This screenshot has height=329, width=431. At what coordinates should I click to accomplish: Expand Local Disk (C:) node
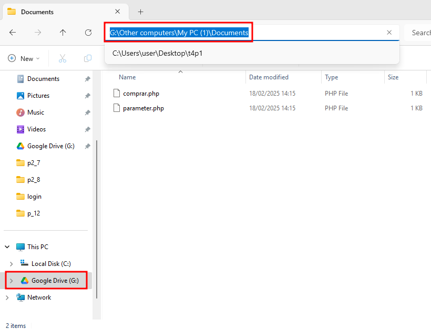[x=11, y=264]
